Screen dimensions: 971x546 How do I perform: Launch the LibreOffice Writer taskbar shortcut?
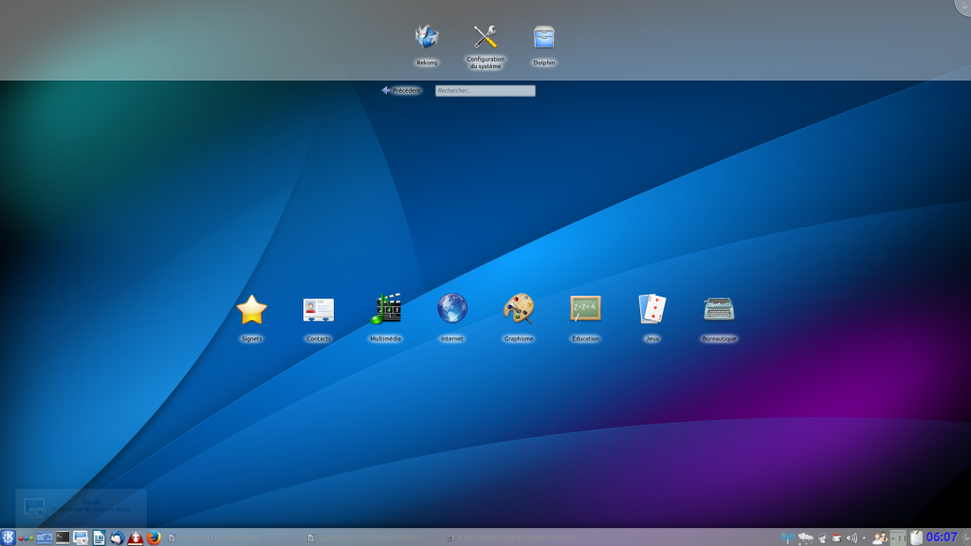click(x=99, y=537)
